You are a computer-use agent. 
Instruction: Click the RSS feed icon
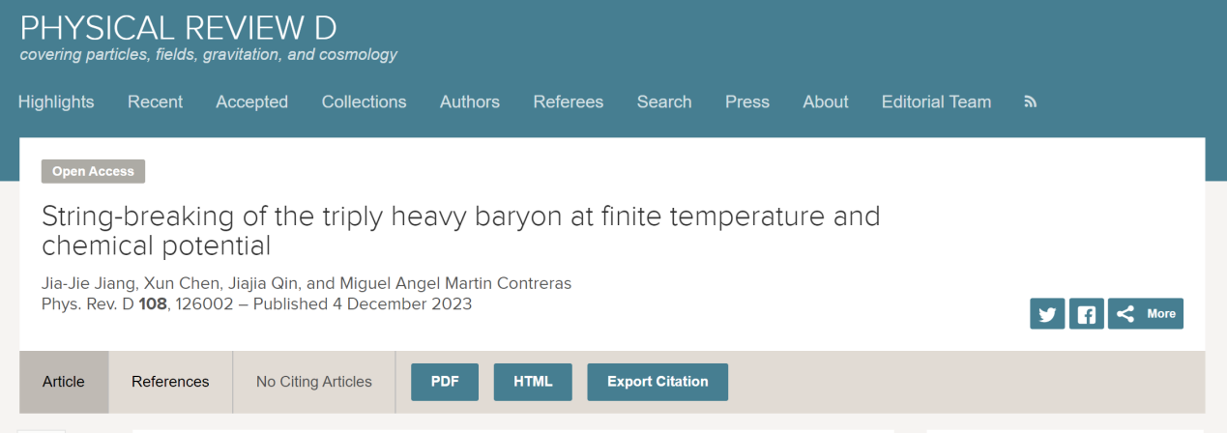pos(1030,101)
